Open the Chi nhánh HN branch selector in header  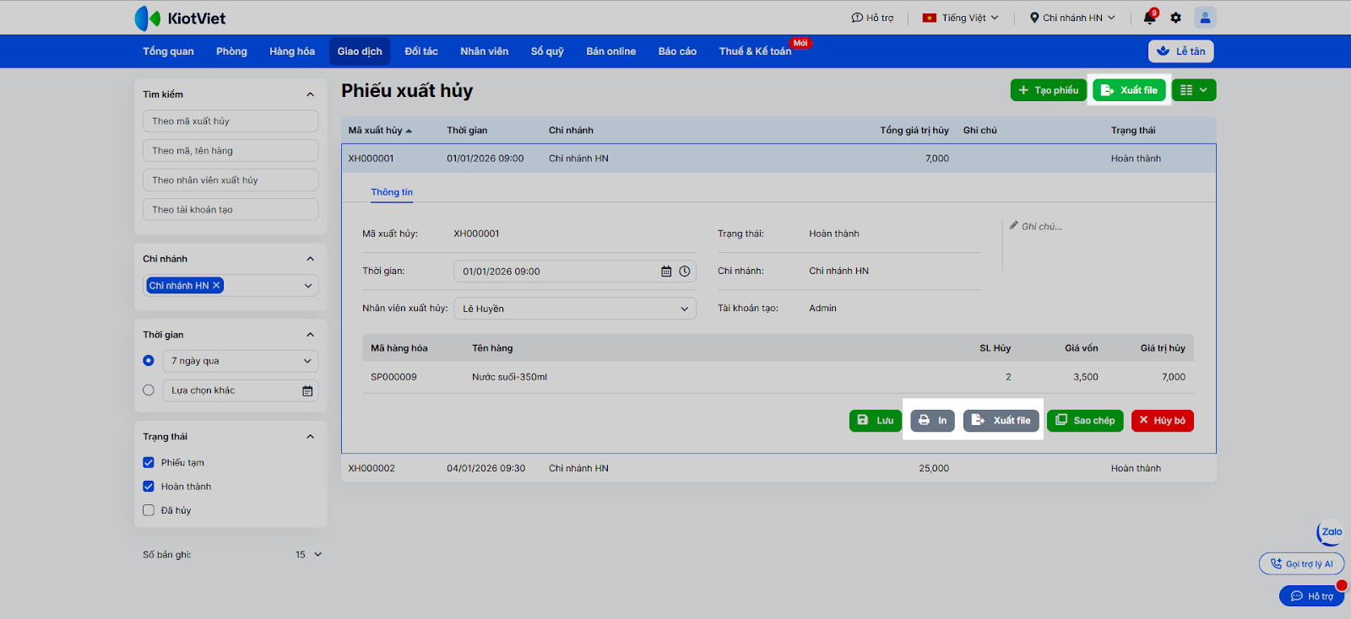pos(1072,18)
